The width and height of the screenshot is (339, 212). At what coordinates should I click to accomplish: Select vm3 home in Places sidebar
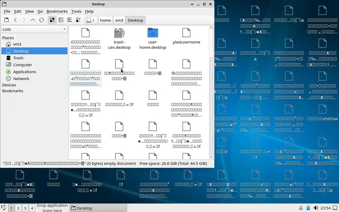pyautogui.click(x=34, y=44)
